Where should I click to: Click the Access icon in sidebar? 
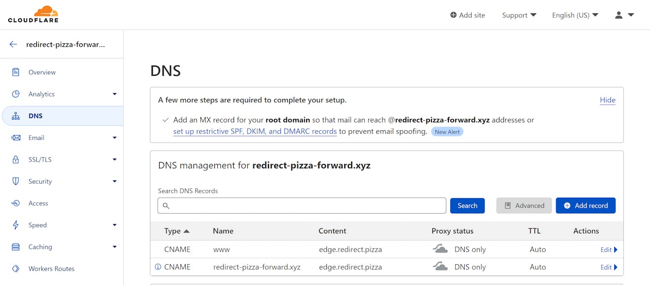pos(16,203)
